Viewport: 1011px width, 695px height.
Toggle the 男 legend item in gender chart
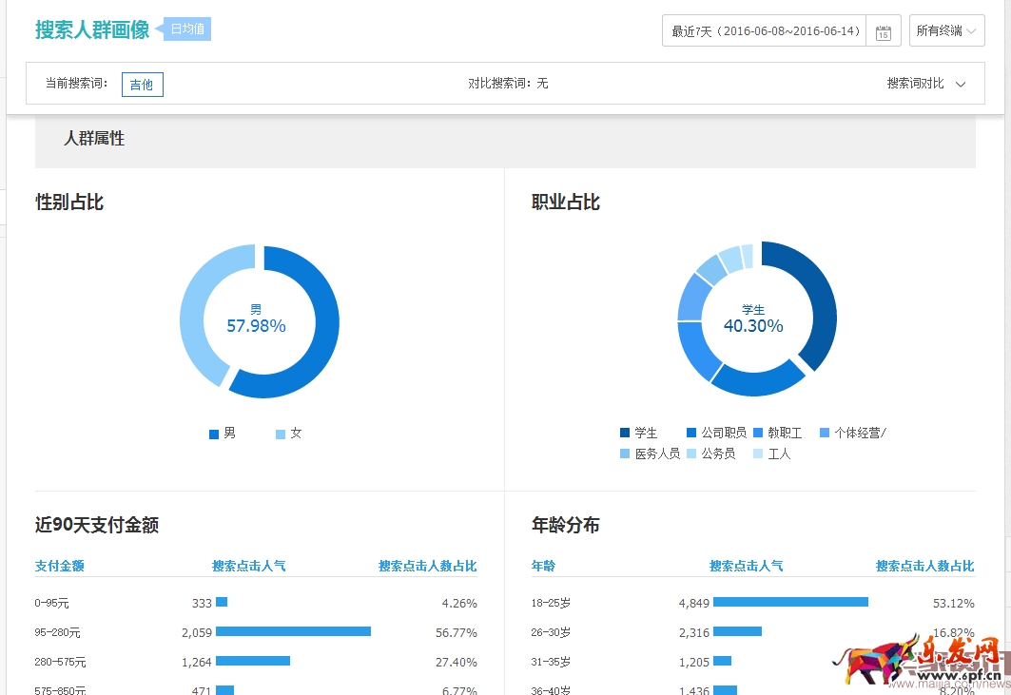tap(223, 434)
